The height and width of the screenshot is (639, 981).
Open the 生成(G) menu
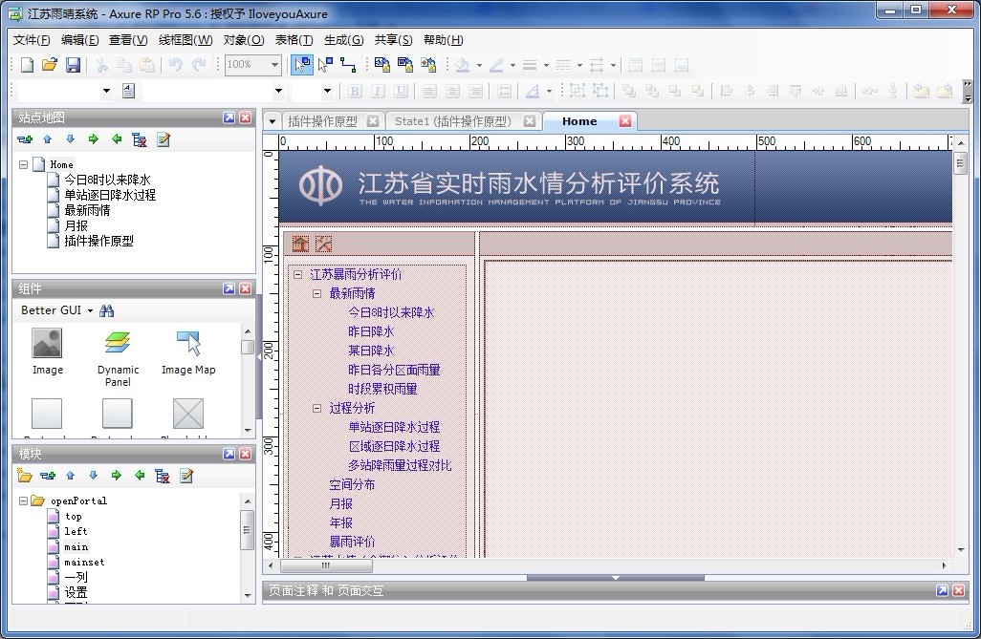click(343, 40)
